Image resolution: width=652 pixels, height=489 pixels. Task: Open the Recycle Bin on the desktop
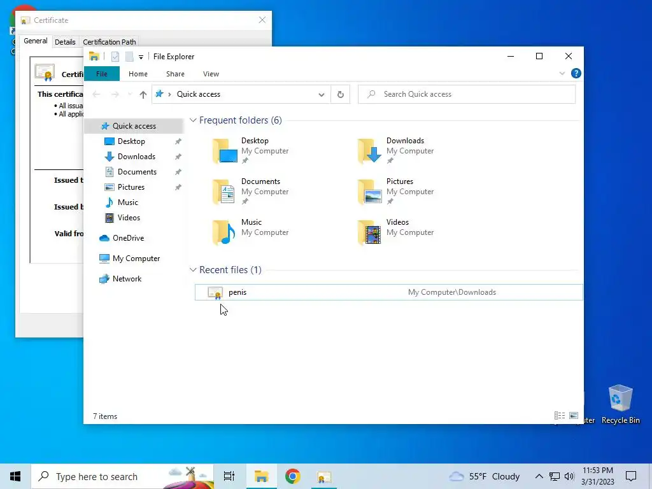620,404
